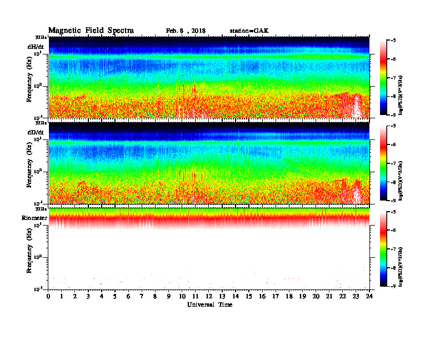Image resolution: width=440 pixels, height=340 pixels.
Task: Click the "station=GAK" label
Action: (249, 31)
